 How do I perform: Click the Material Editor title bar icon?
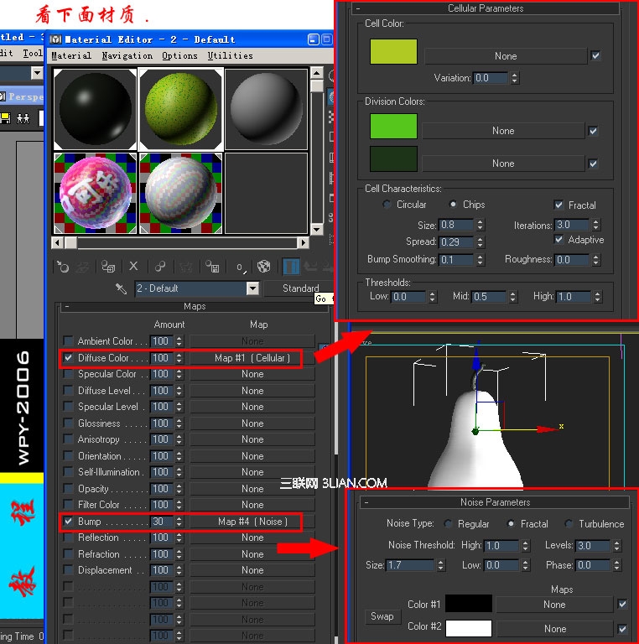click(x=56, y=39)
